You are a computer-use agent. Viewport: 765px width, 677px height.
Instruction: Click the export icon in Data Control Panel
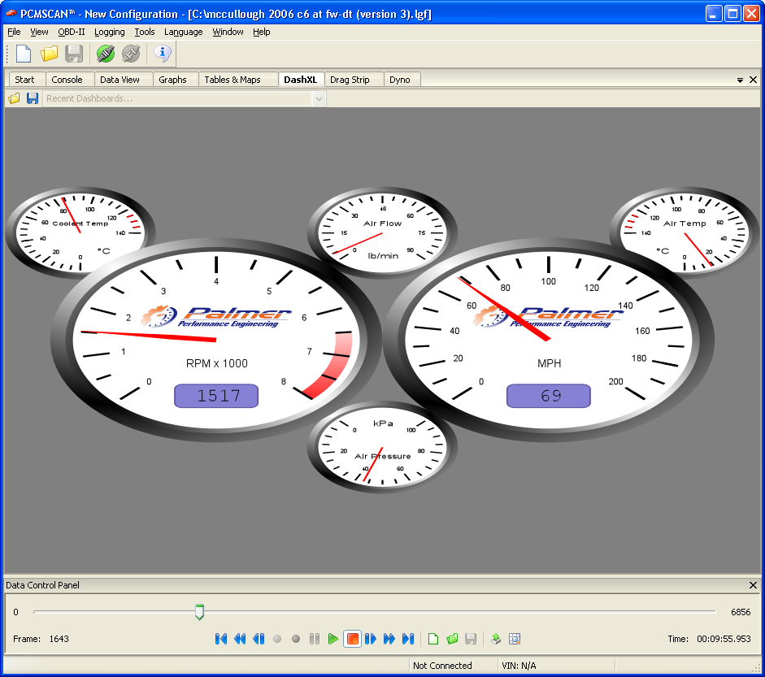496,639
